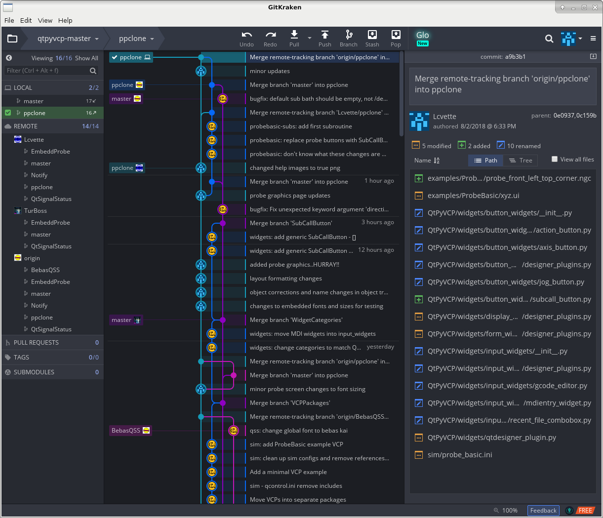Click the '10 renamed' file count
603x518 pixels.
[x=519, y=146]
